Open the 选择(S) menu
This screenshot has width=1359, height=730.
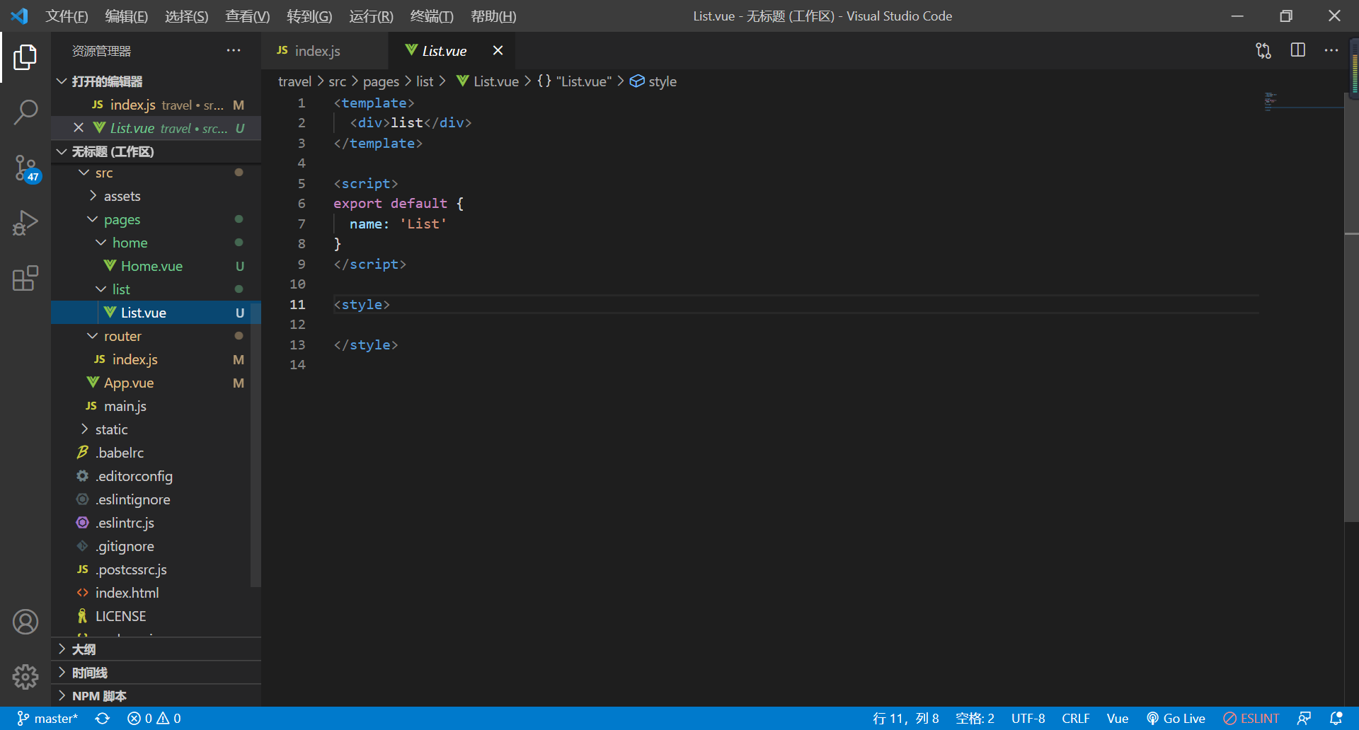tap(186, 16)
